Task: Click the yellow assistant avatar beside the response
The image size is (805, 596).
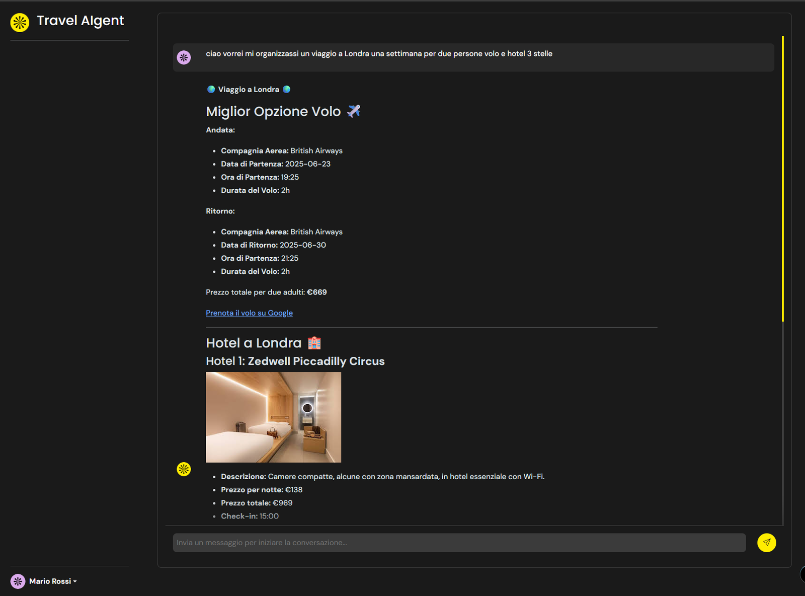Action: point(184,469)
